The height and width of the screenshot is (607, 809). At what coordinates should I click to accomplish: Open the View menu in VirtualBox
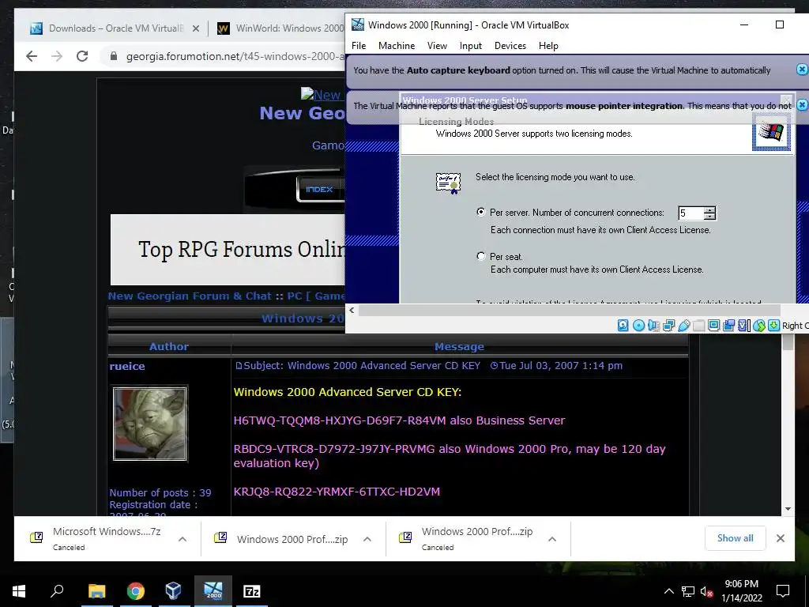tap(437, 45)
